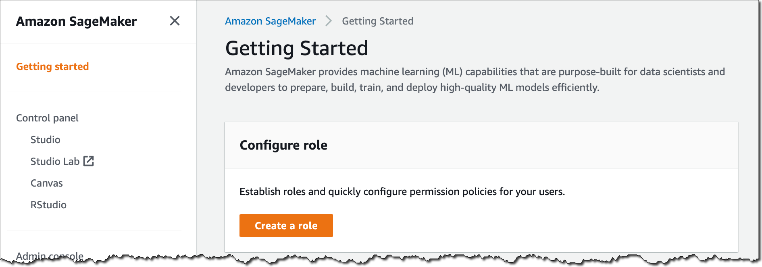The width and height of the screenshot is (762, 267).
Task: Open the Studio Lab sidebar link
Action: click(x=55, y=161)
